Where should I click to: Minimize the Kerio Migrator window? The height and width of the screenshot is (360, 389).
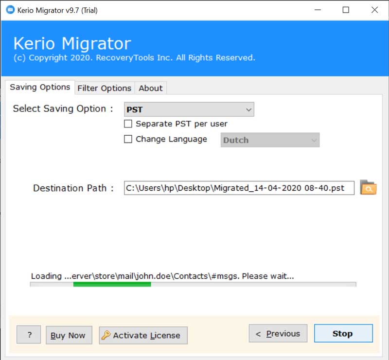pos(318,10)
